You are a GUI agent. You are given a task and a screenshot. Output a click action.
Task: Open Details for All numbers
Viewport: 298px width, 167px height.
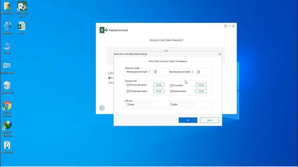point(201,85)
